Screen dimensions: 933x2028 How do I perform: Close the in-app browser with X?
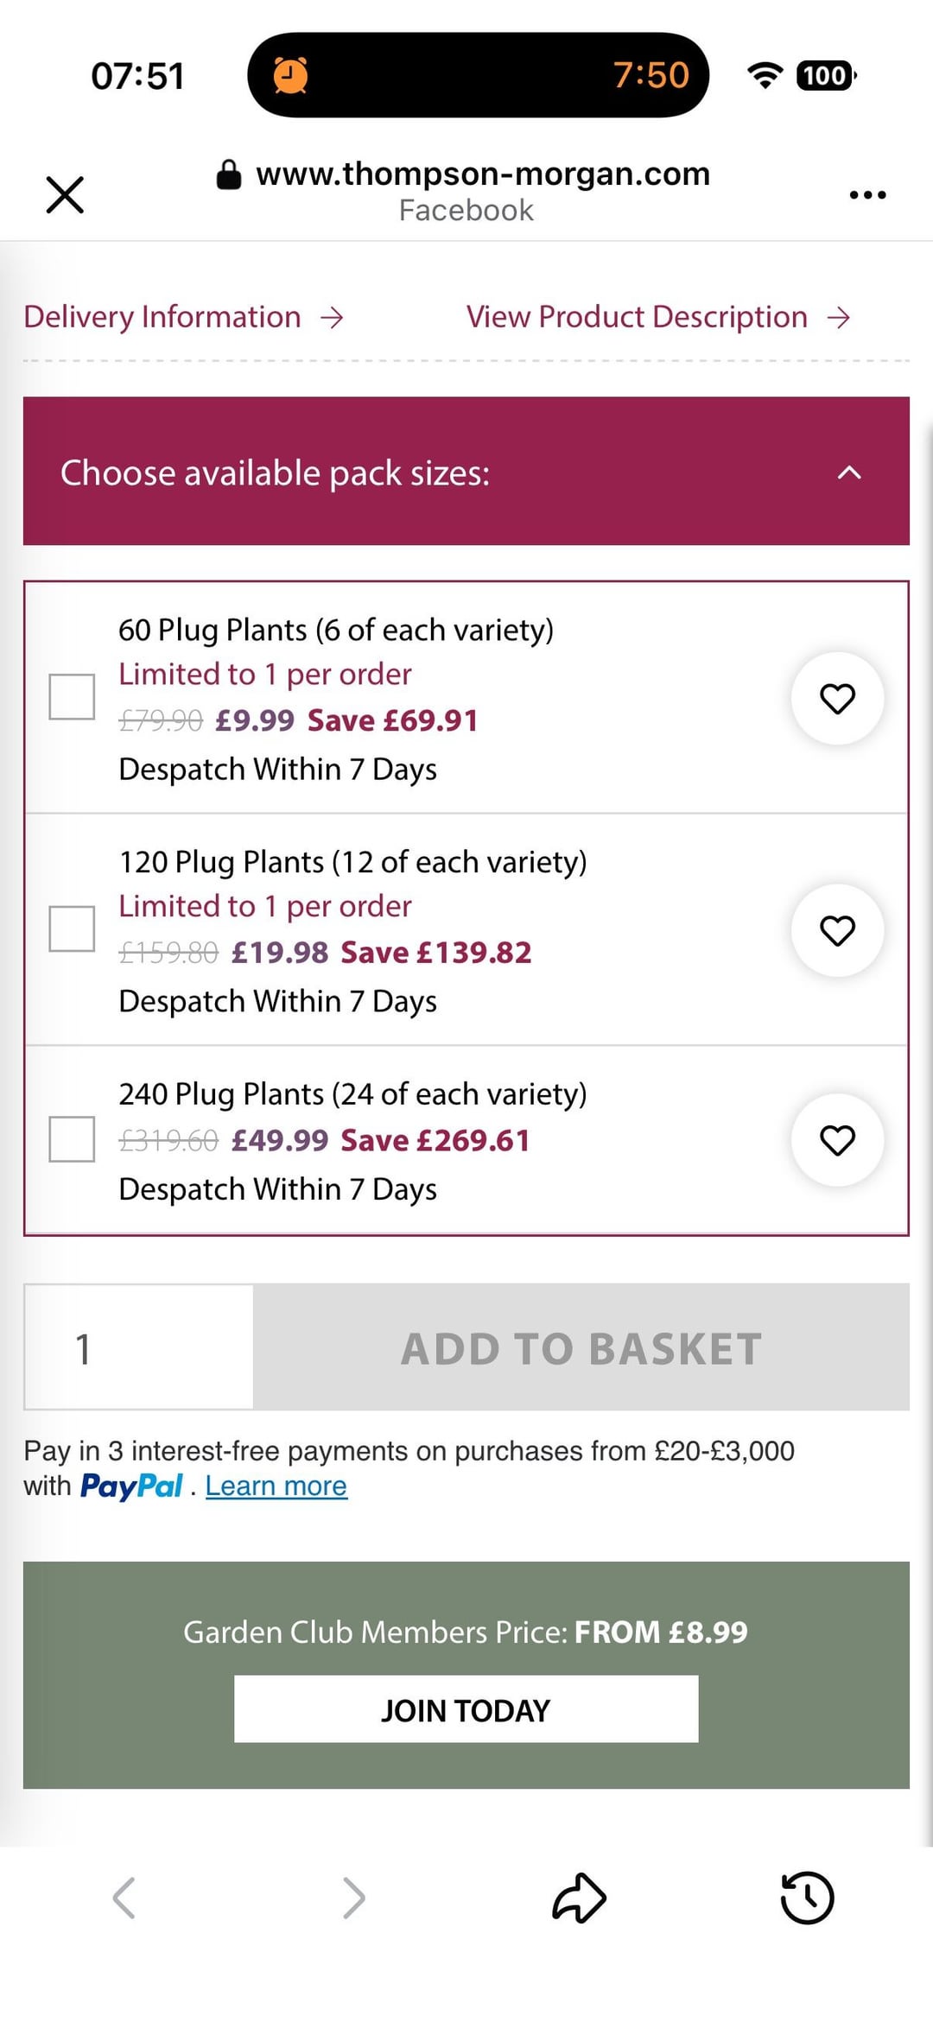point(65,194)
